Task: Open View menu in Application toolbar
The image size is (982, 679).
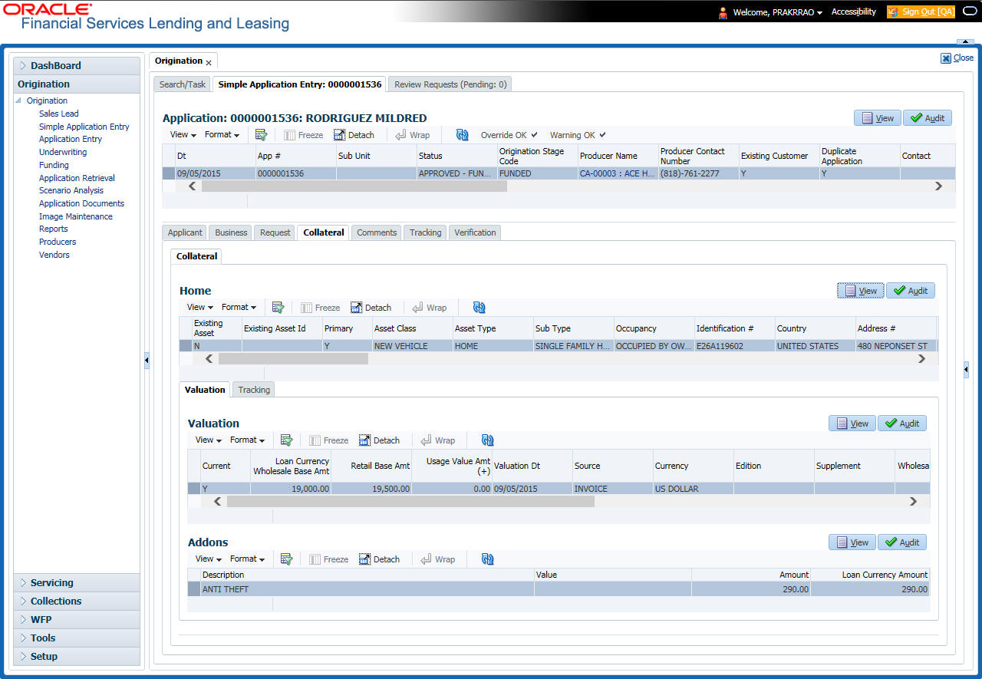Action: tap(183, 135)
